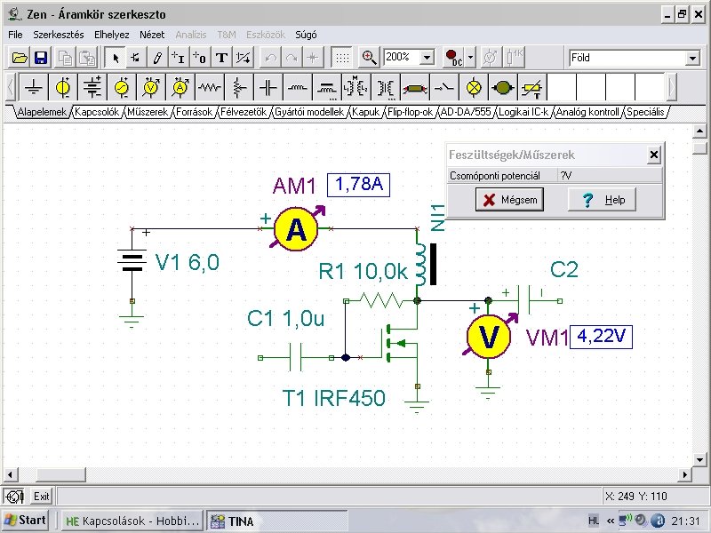Open a circuit file with the folder icon
This screenshot has height=533, width=711.
20,58
